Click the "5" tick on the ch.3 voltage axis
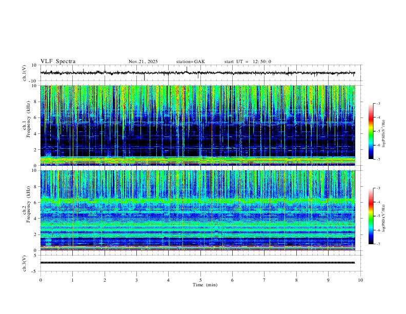The height and width of the screenshot is (314, 406). tap(35, 256)
